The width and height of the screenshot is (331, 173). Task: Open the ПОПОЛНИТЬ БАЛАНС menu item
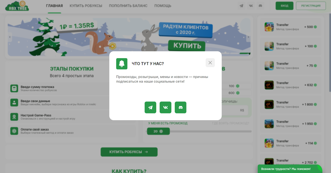[x=128, y=6]
